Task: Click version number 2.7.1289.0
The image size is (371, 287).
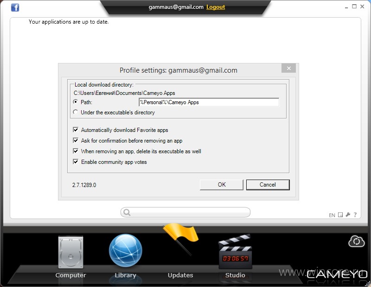Action: [84, 185]
